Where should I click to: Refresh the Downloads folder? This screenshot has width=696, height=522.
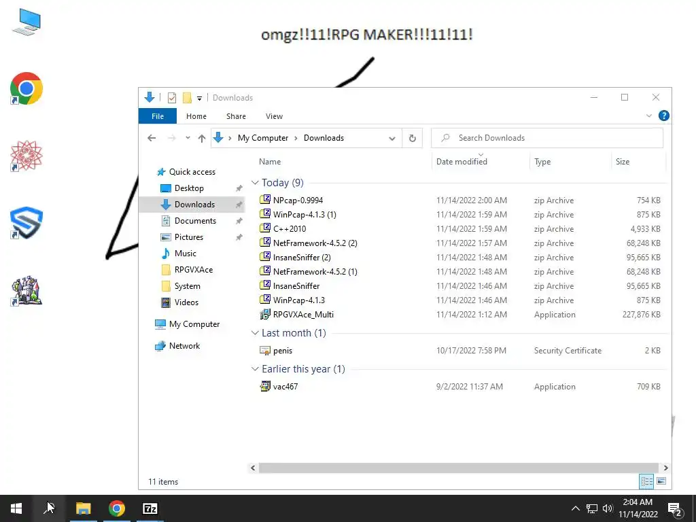click(x=413, y=138)
